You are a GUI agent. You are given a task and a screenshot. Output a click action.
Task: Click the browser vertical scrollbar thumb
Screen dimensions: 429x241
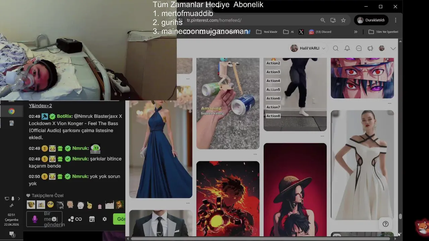point(400,217)
